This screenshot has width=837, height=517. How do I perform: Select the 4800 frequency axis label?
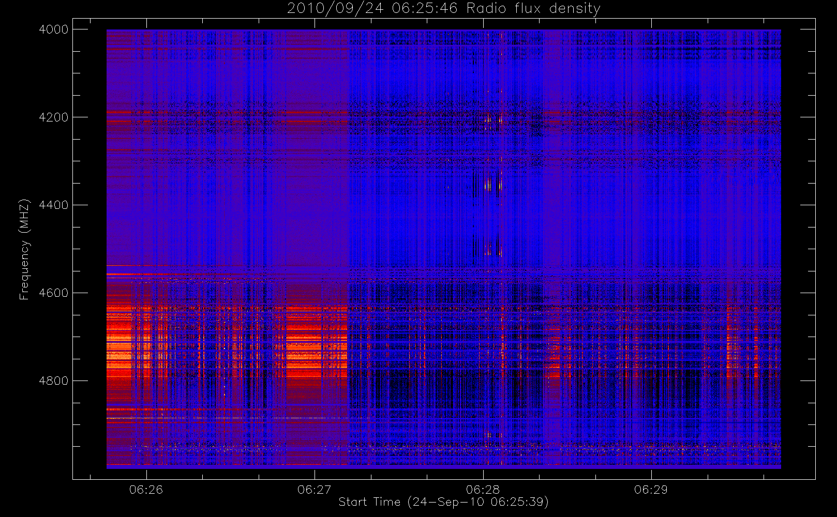pyautogui.click(x=54, y=381)
